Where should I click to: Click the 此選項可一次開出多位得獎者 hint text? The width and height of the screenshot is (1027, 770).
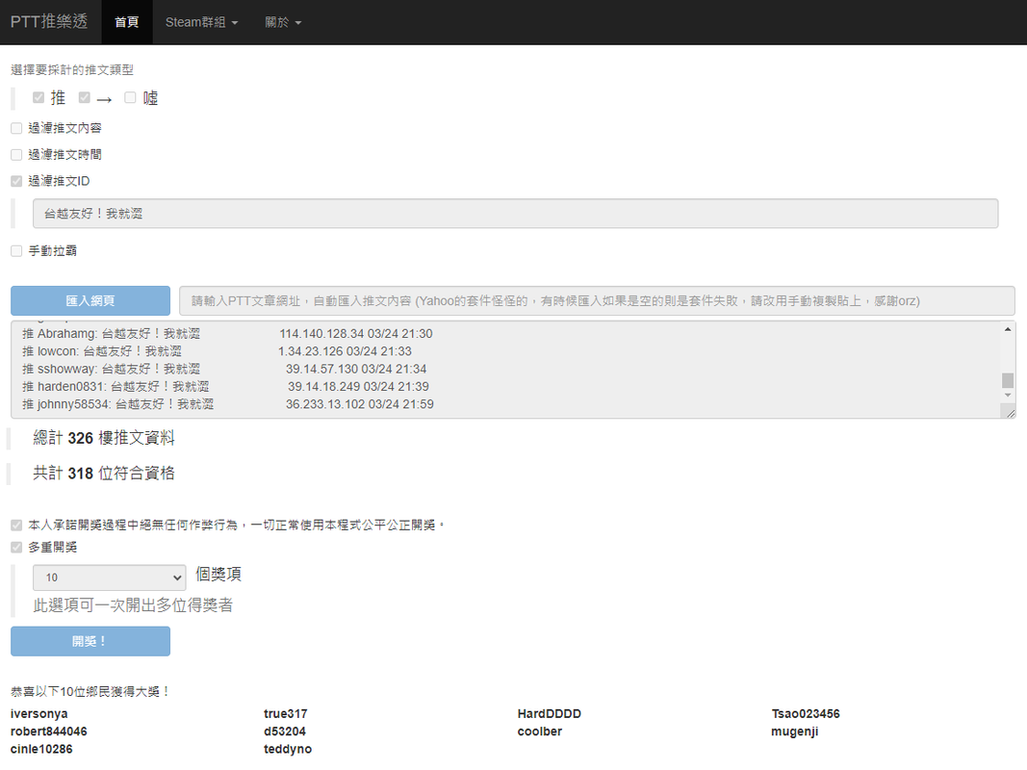pos(133,605)
